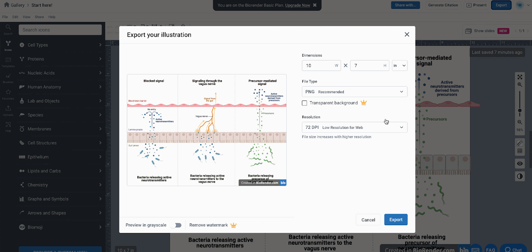Open the Templates sidebar panel
This screenshot has height=252, width=532.
(x=8, y=62)
